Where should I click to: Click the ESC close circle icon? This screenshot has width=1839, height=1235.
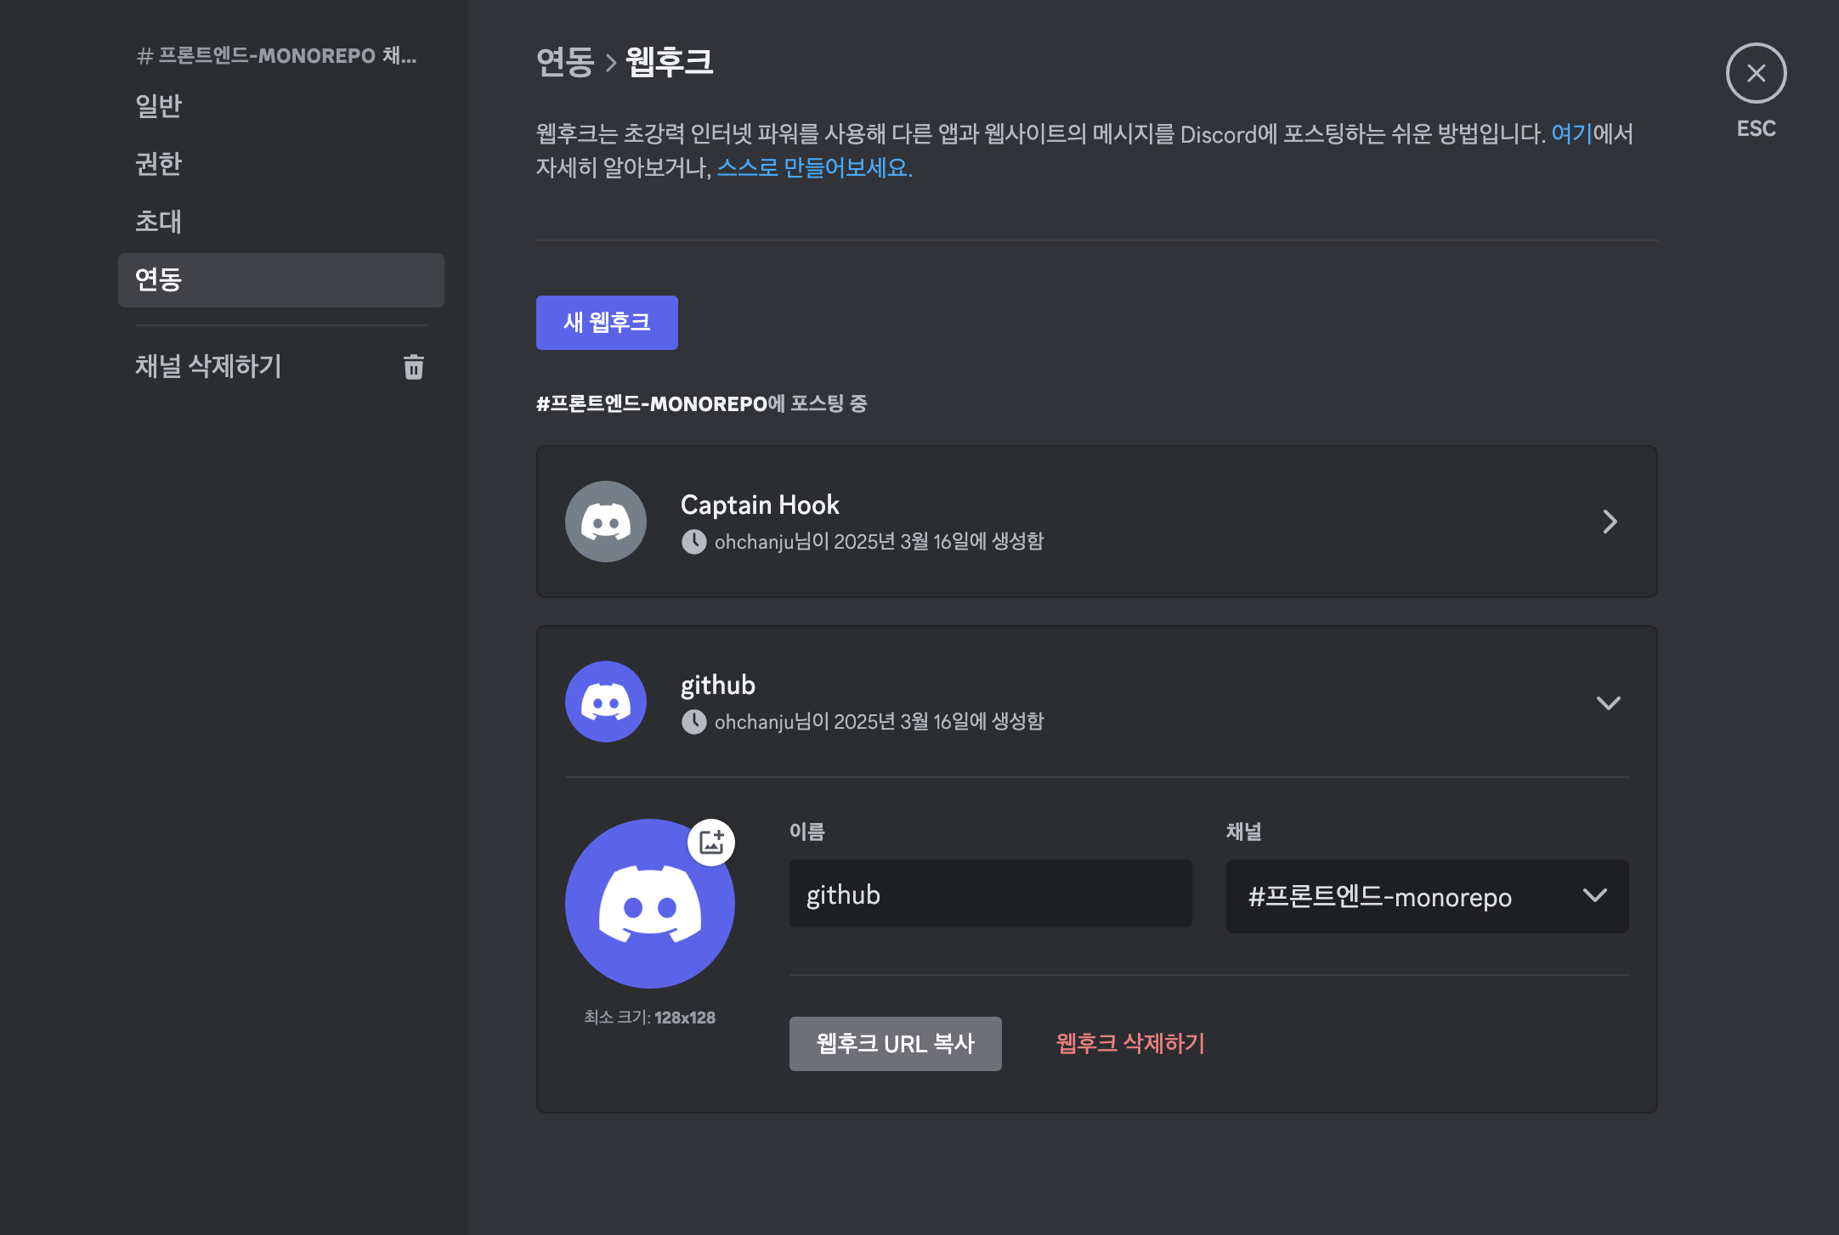[x=1756, y=73]
